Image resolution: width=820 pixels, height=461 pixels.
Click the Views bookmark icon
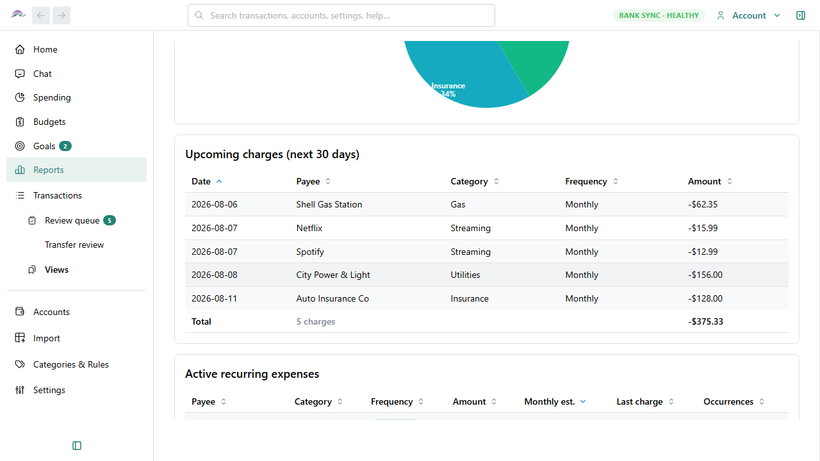click(32, 270)
